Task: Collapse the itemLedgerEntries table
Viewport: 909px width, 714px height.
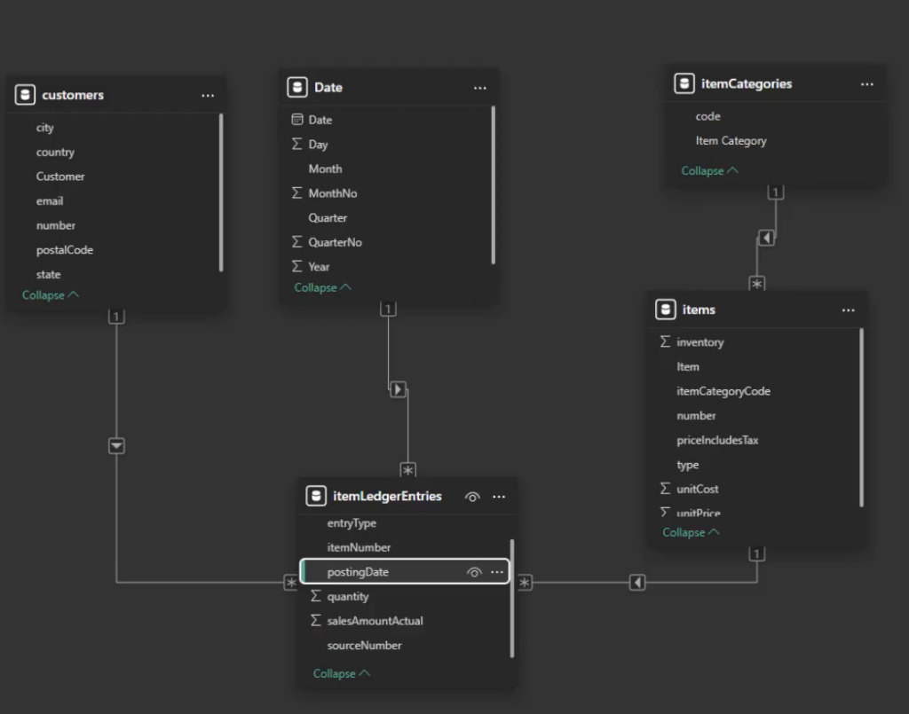Action: 342,673
